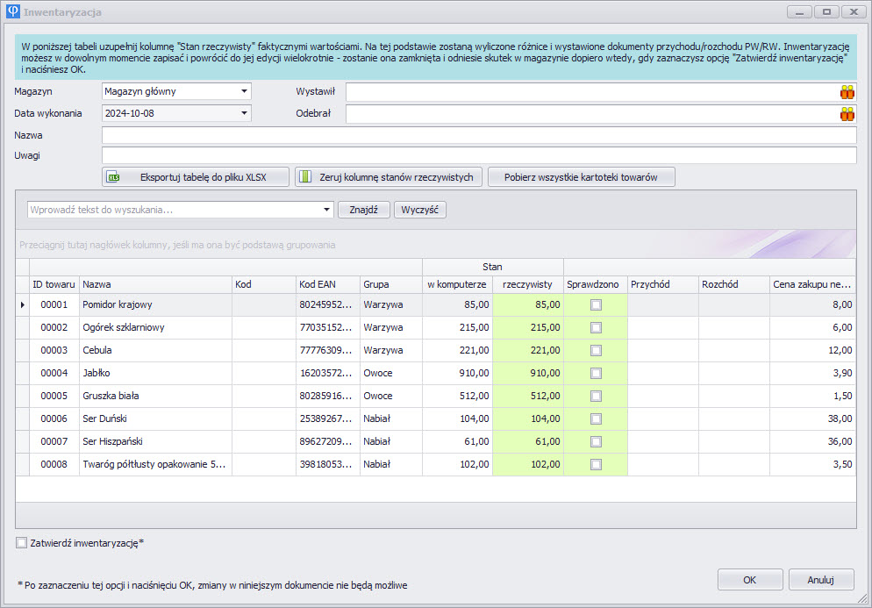Select the rzeczywisty cell for Cebula

click(528, 350)
